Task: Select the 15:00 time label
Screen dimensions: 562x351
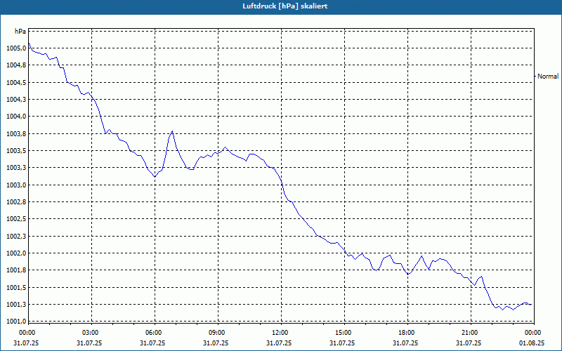Action: [x=343, y=333]
